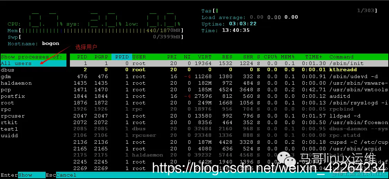
Task: Sort by the NI column header
Action: (x=187, y=57)
